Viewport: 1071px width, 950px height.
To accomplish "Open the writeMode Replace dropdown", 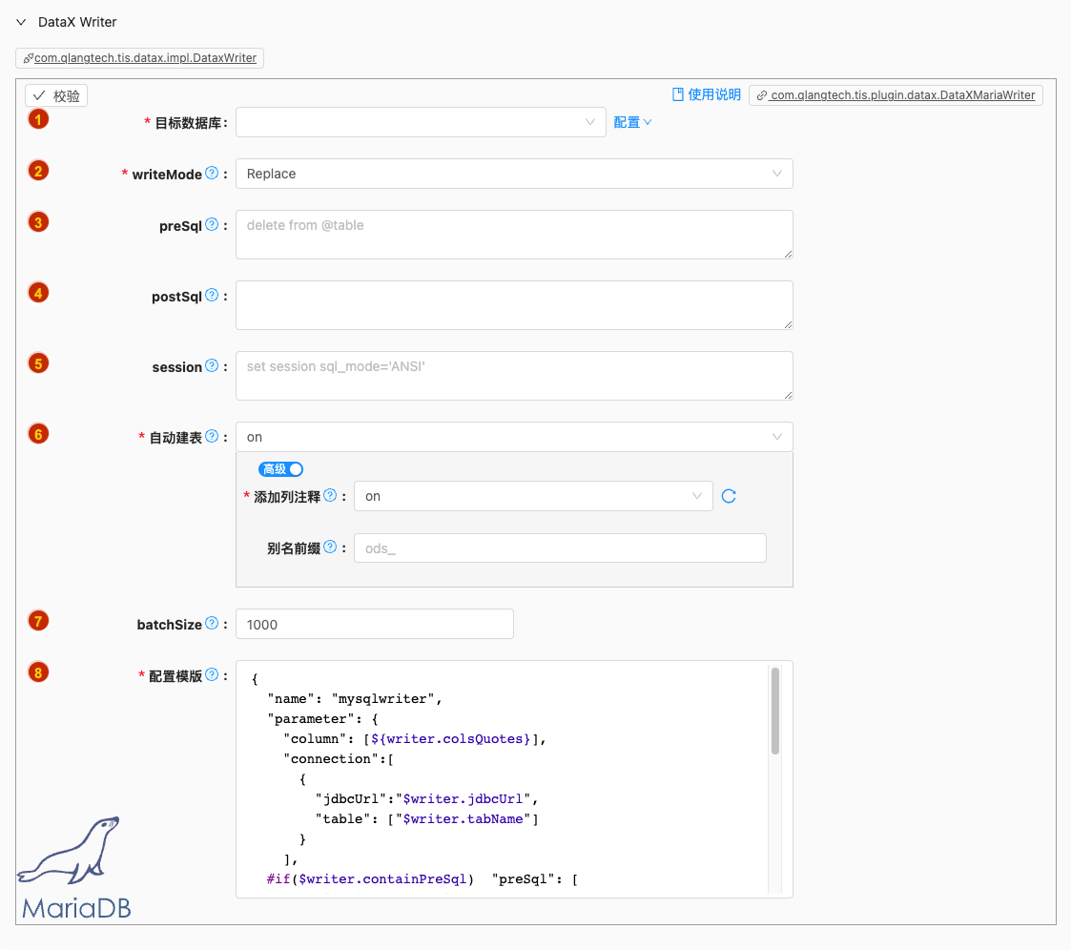I will (513, 174).
